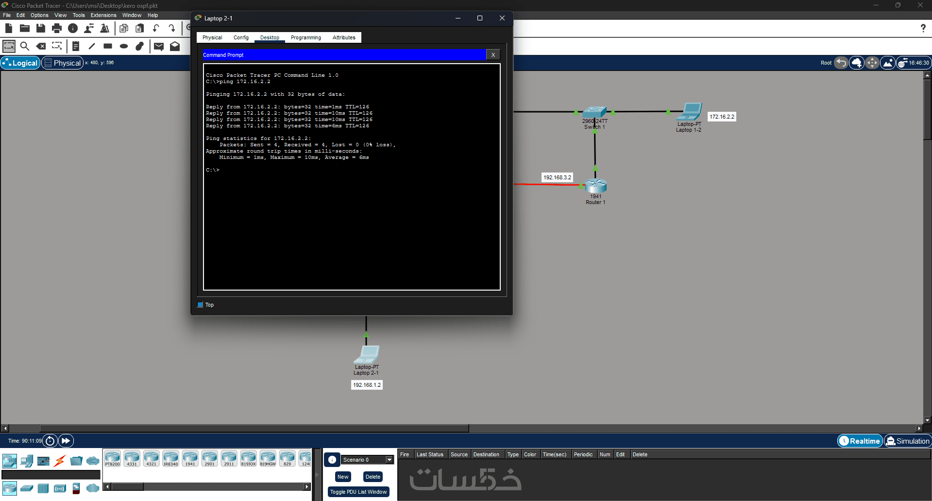
Task: Switch to Config tab in Laptop 2-1
Action: [241, 37]
